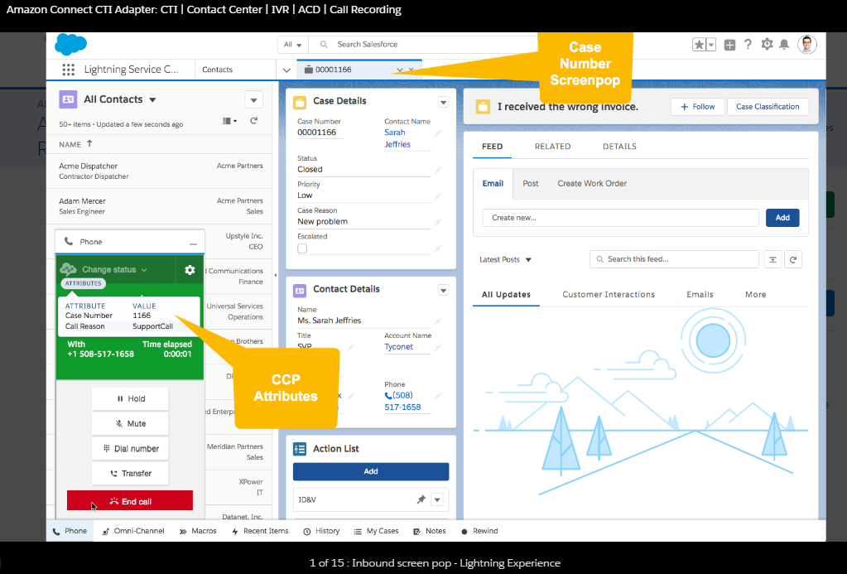Viewport: 847px width, 574px height.
Task: Add an item to the Action List
Action: coord(371,471)
